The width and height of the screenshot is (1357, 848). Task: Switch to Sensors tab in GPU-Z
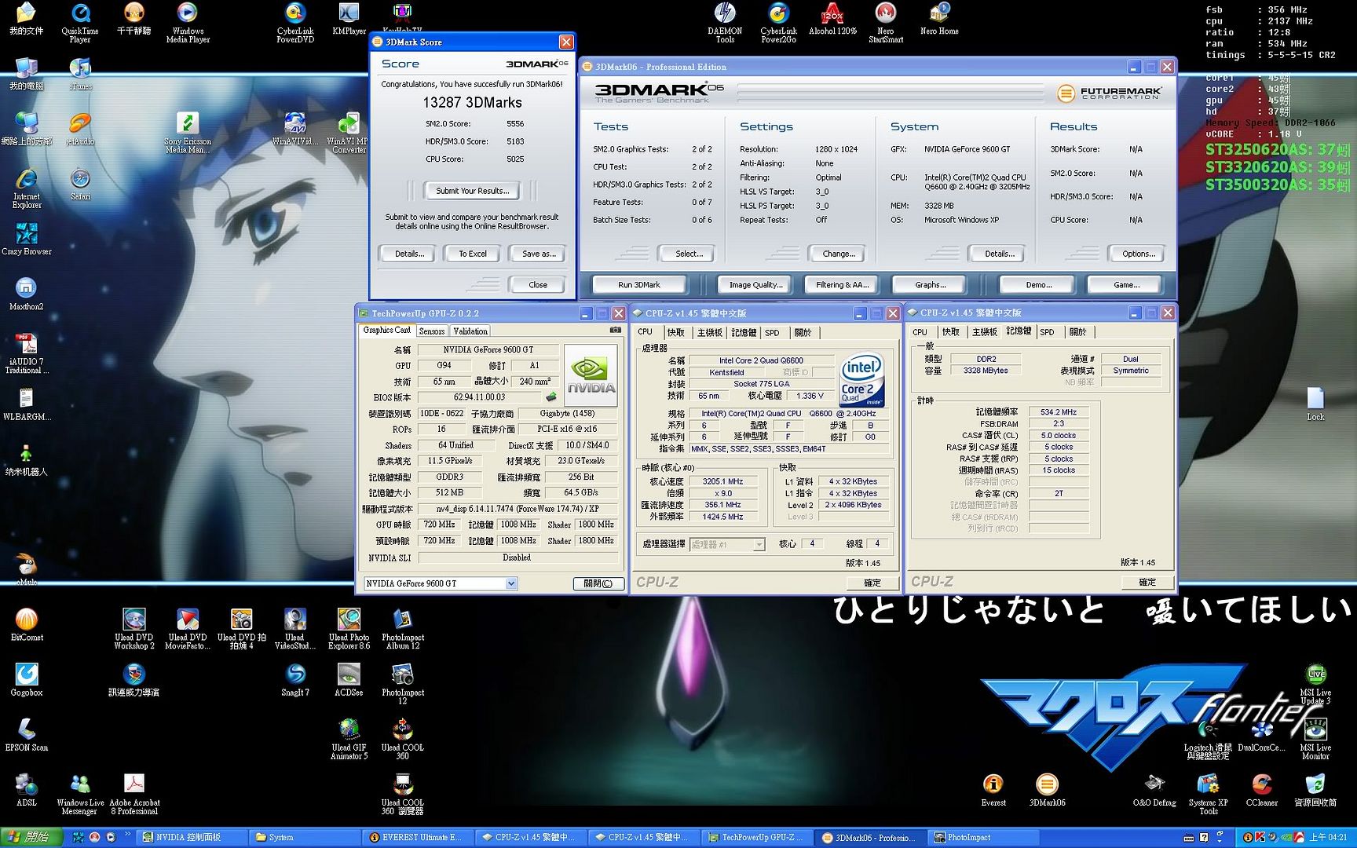[432, 331]
